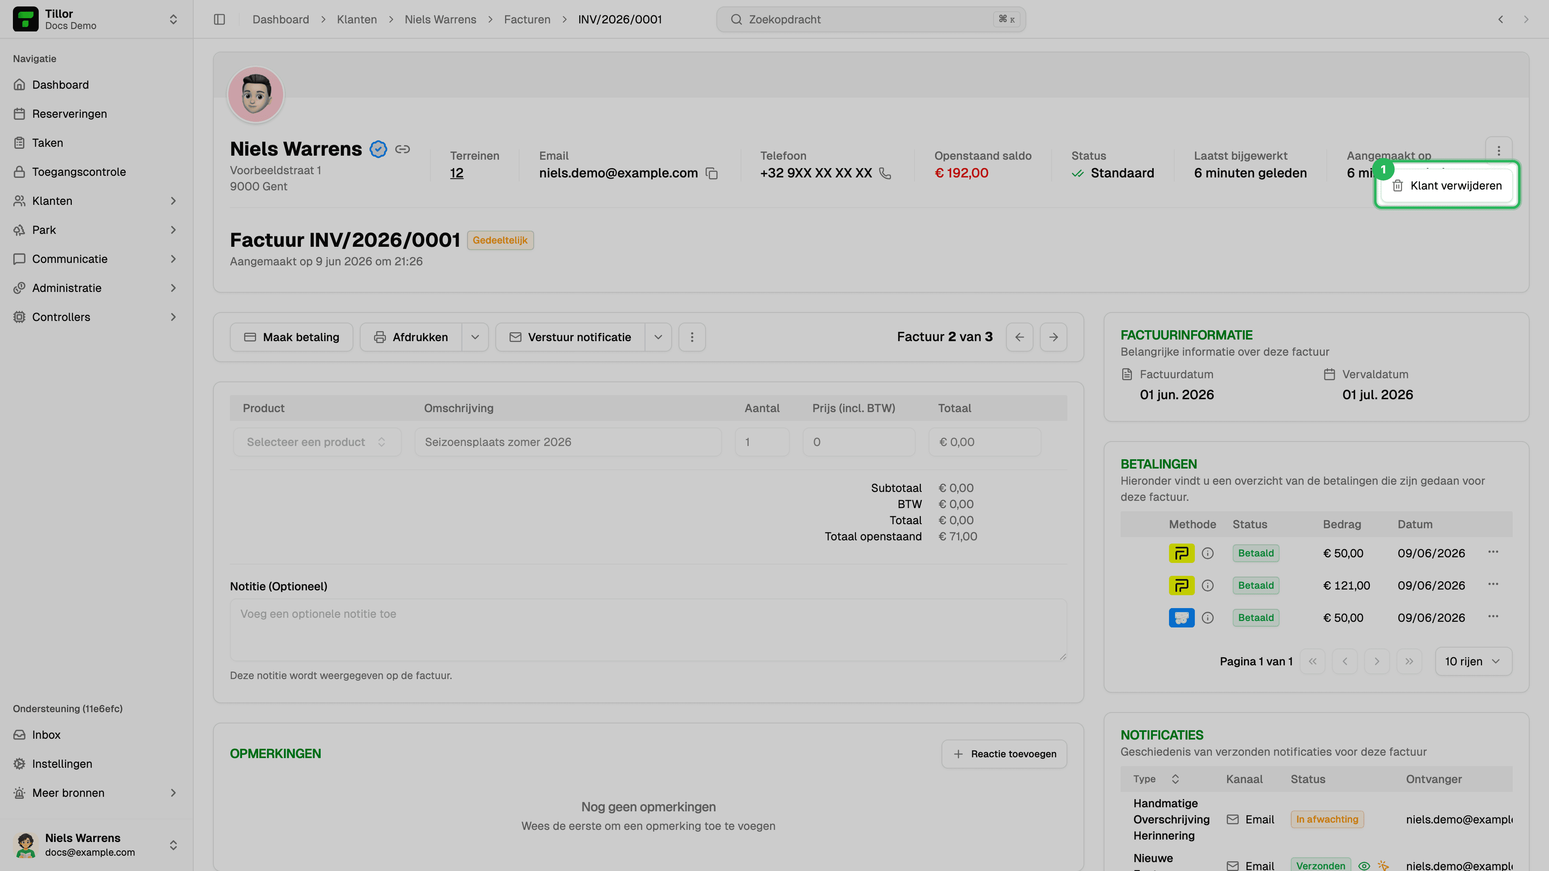
Task: Open the link icon beside Niels Warrens
Action: tap(403, 149)
